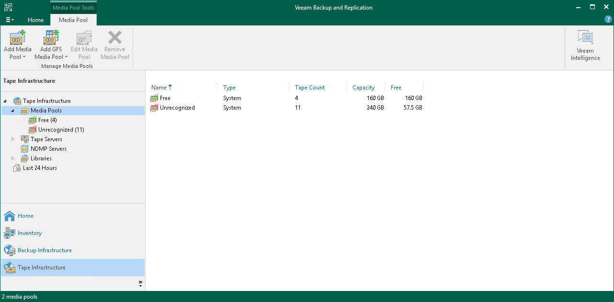
Task: Click the Add Media Pool ribbon icon
Action: [x=18, y=37]
